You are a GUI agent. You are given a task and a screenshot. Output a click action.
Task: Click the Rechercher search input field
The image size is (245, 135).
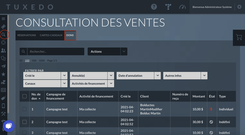pos(56,52)
